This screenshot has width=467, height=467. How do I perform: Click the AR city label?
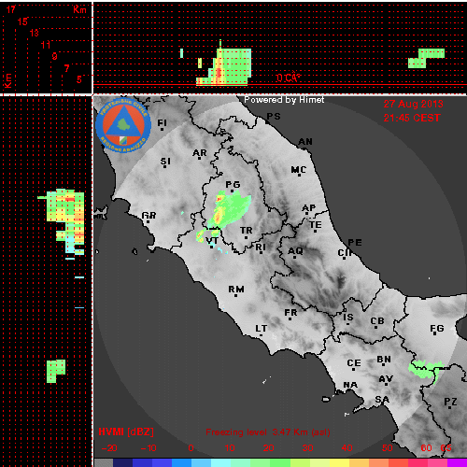pyautogui.click(x=200, y=153)
